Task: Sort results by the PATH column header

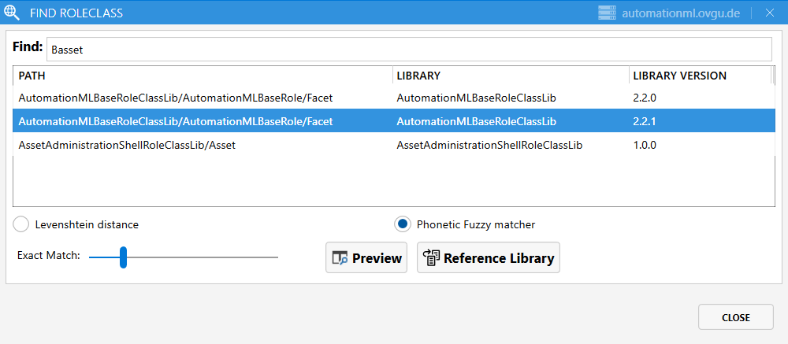Action: click(202, 76)
